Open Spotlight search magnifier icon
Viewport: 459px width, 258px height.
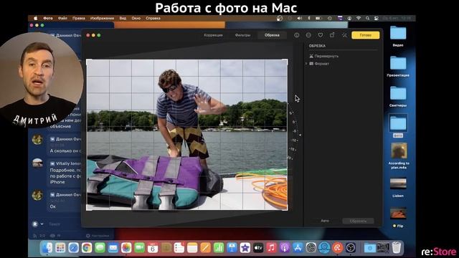[367, 18]
